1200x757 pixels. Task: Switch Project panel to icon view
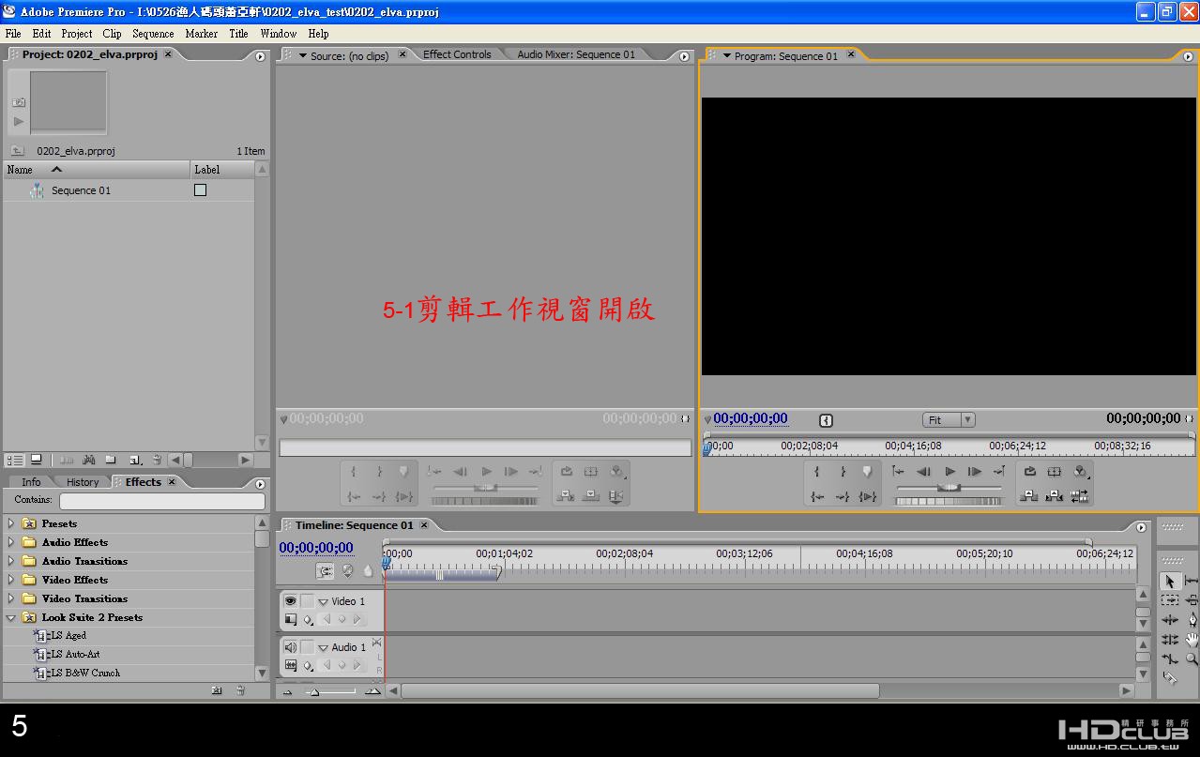click(36, 460)
